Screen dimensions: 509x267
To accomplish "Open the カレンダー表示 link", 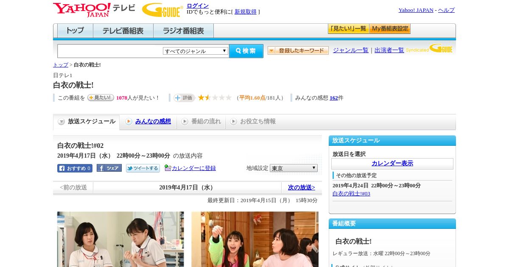I will click(392, 164).
